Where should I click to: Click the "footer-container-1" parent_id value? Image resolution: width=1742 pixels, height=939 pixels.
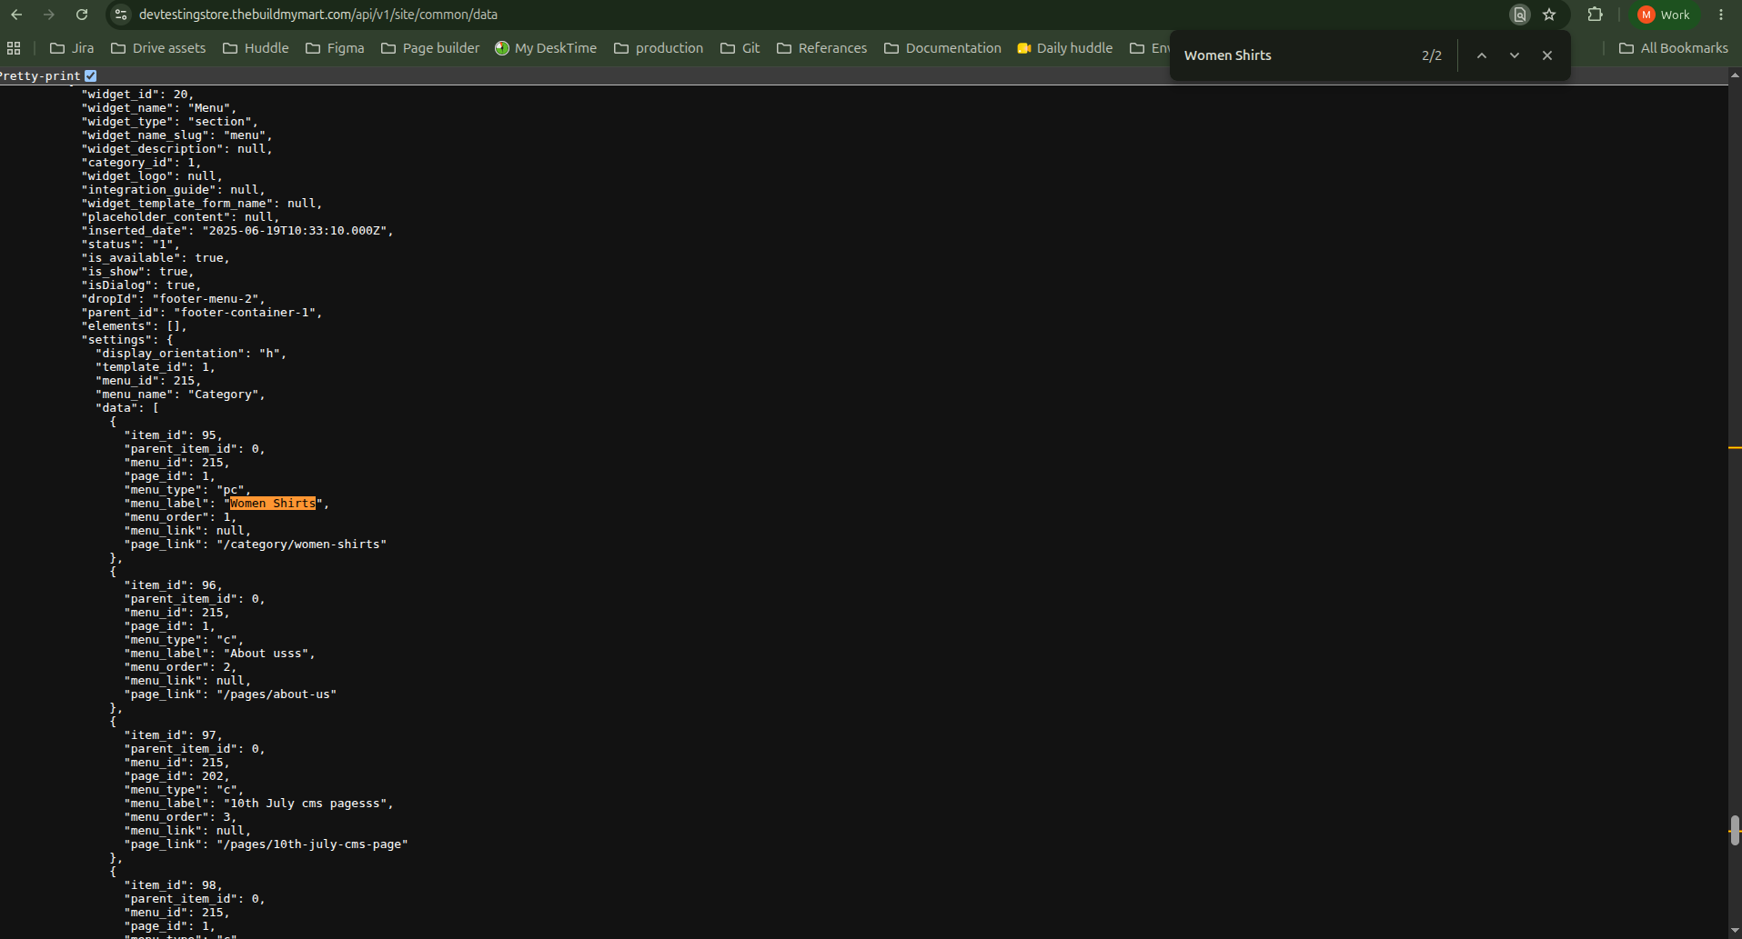(245, 313)
